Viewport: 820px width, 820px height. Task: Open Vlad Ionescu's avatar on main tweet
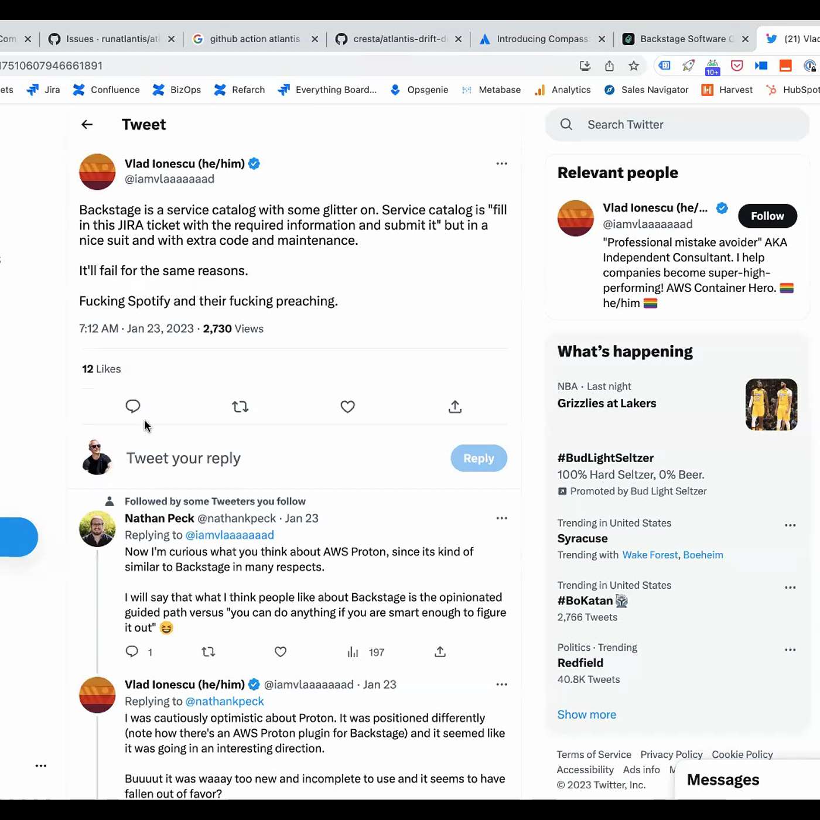click(97, 172)
